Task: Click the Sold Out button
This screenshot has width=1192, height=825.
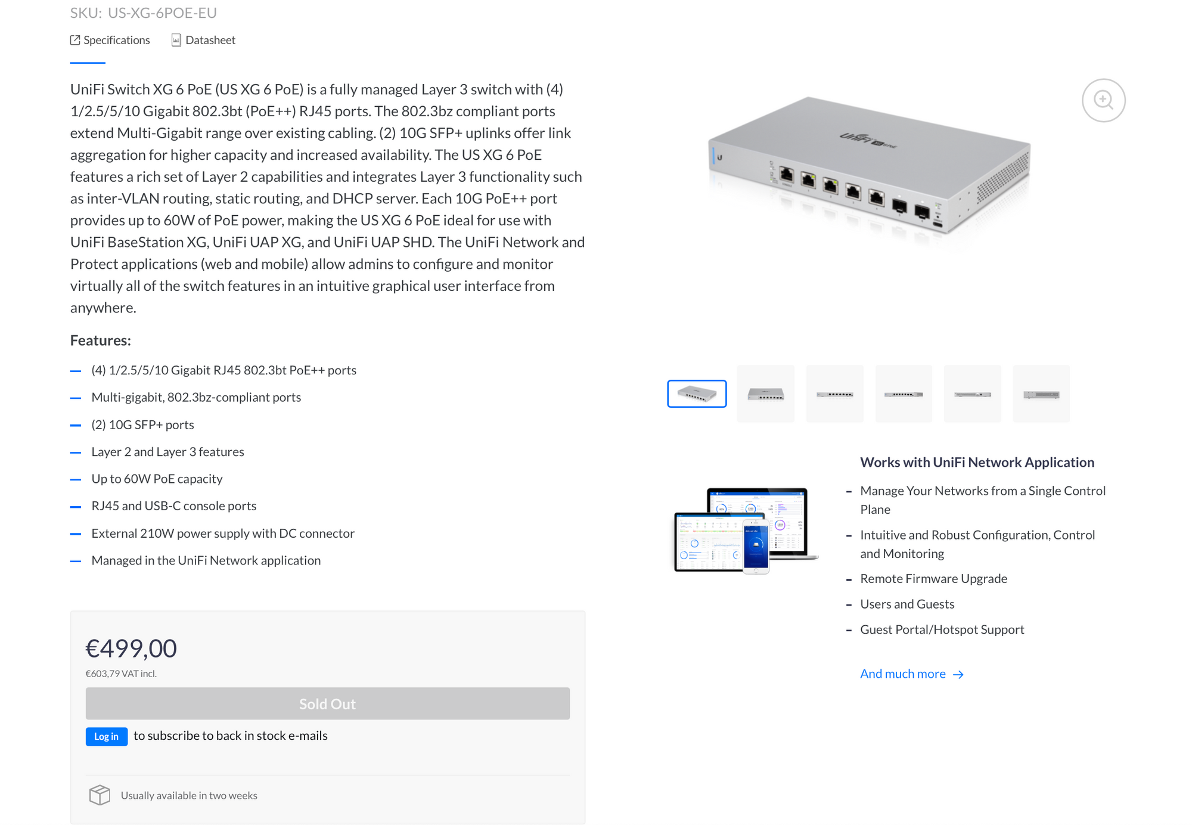Action: tap(327, 703)
